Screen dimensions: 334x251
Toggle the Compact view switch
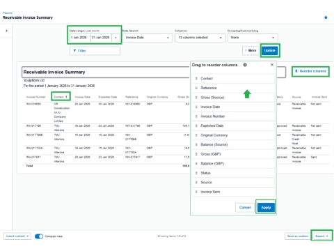tap(39, 236)
